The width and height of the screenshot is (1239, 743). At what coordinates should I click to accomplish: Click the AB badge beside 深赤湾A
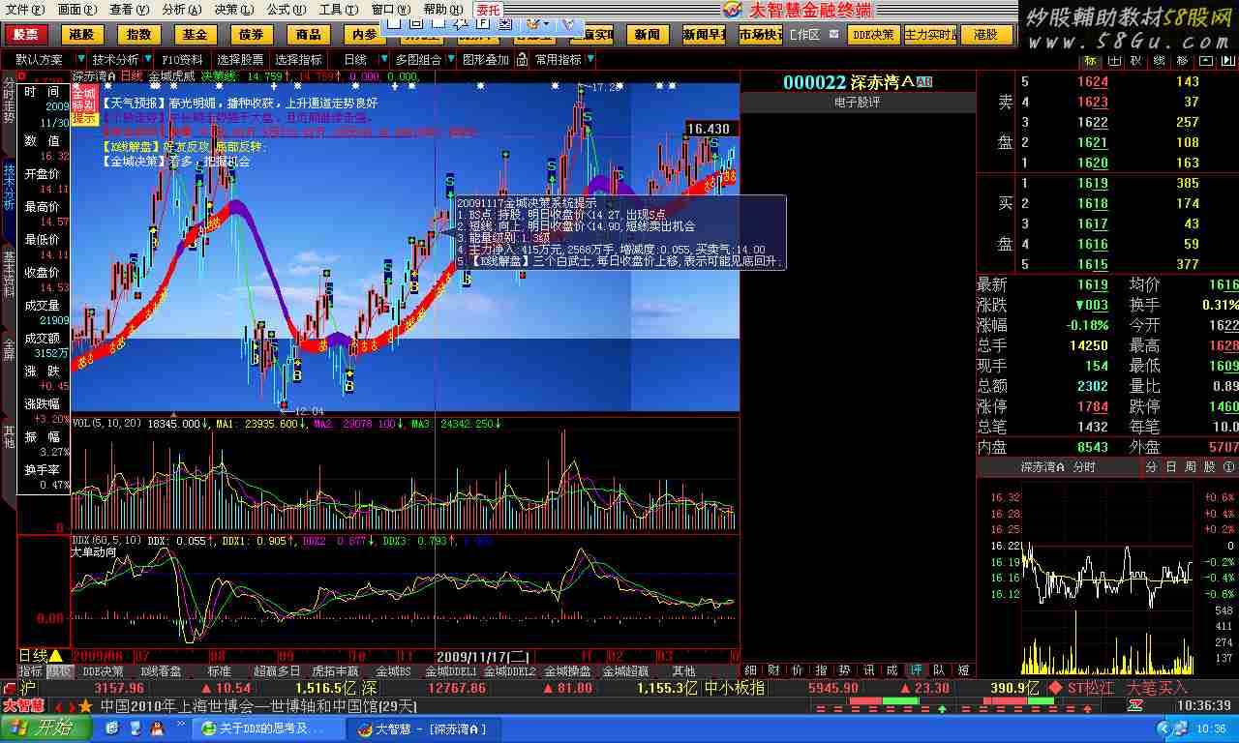click(924, 82)
